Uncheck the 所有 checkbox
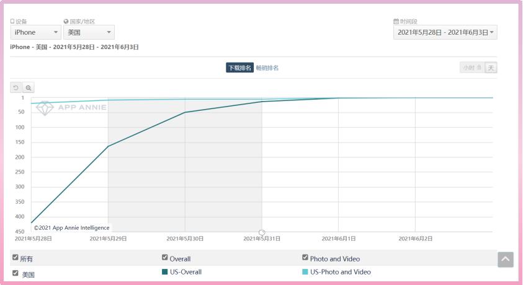523x285 pixels. pos(15,256)
